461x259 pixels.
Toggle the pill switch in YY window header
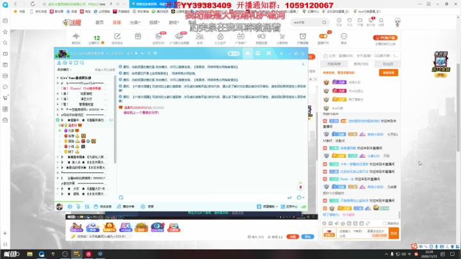(x=234, y=54)
